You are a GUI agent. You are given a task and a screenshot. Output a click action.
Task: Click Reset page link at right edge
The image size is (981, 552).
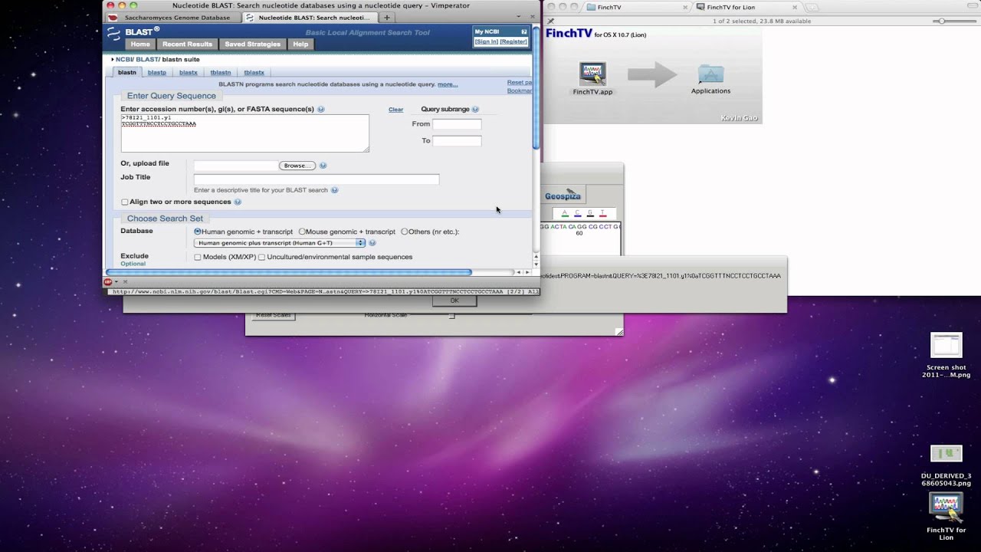[x=520, y=82]
